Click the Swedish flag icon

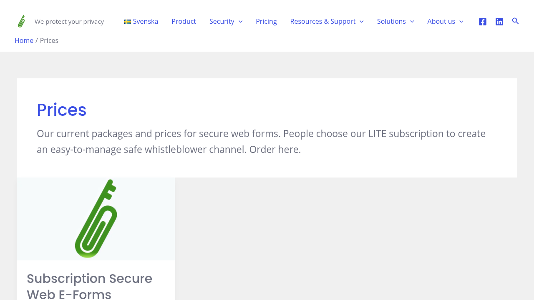[x=128, y=22]
